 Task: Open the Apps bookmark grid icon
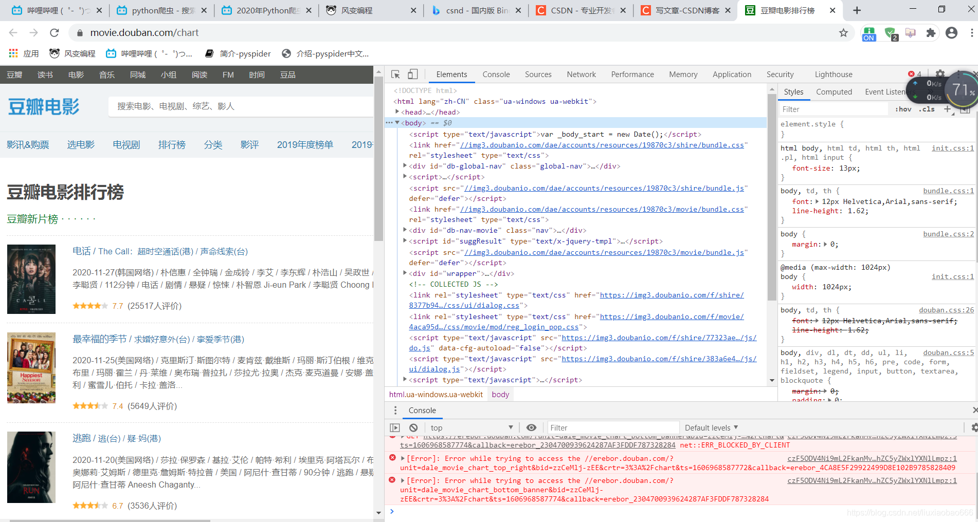point(13,53)
